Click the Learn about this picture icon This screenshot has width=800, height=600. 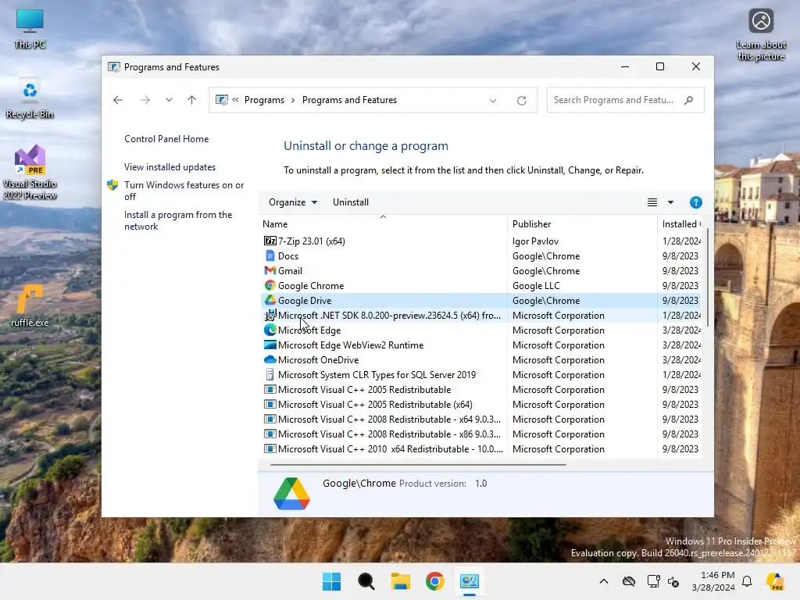pos(761,34)
